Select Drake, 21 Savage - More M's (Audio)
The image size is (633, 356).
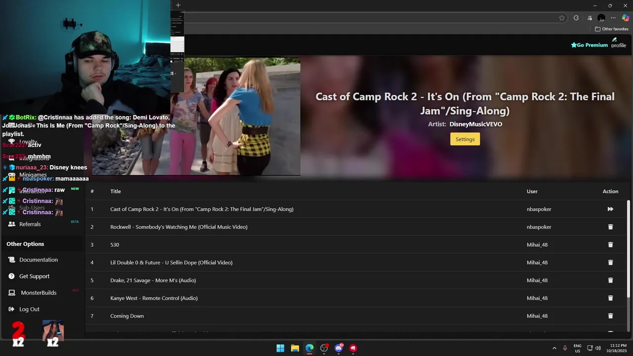(153, 280)
